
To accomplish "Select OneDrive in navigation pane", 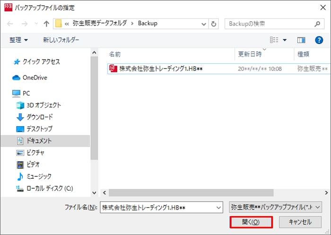I will (35, 78).
